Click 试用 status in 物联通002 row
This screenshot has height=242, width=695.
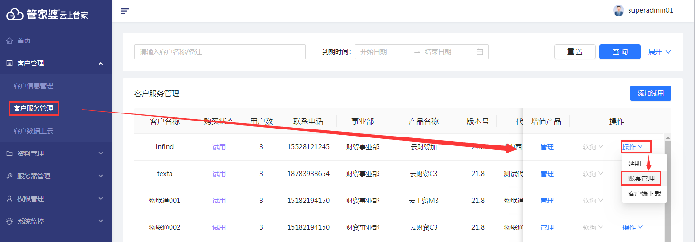coord(219,227)
